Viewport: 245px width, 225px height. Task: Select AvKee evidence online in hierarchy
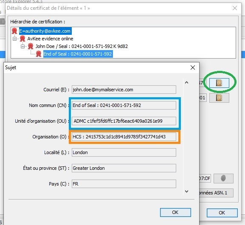pyautogui.click(x=50, y=39)
